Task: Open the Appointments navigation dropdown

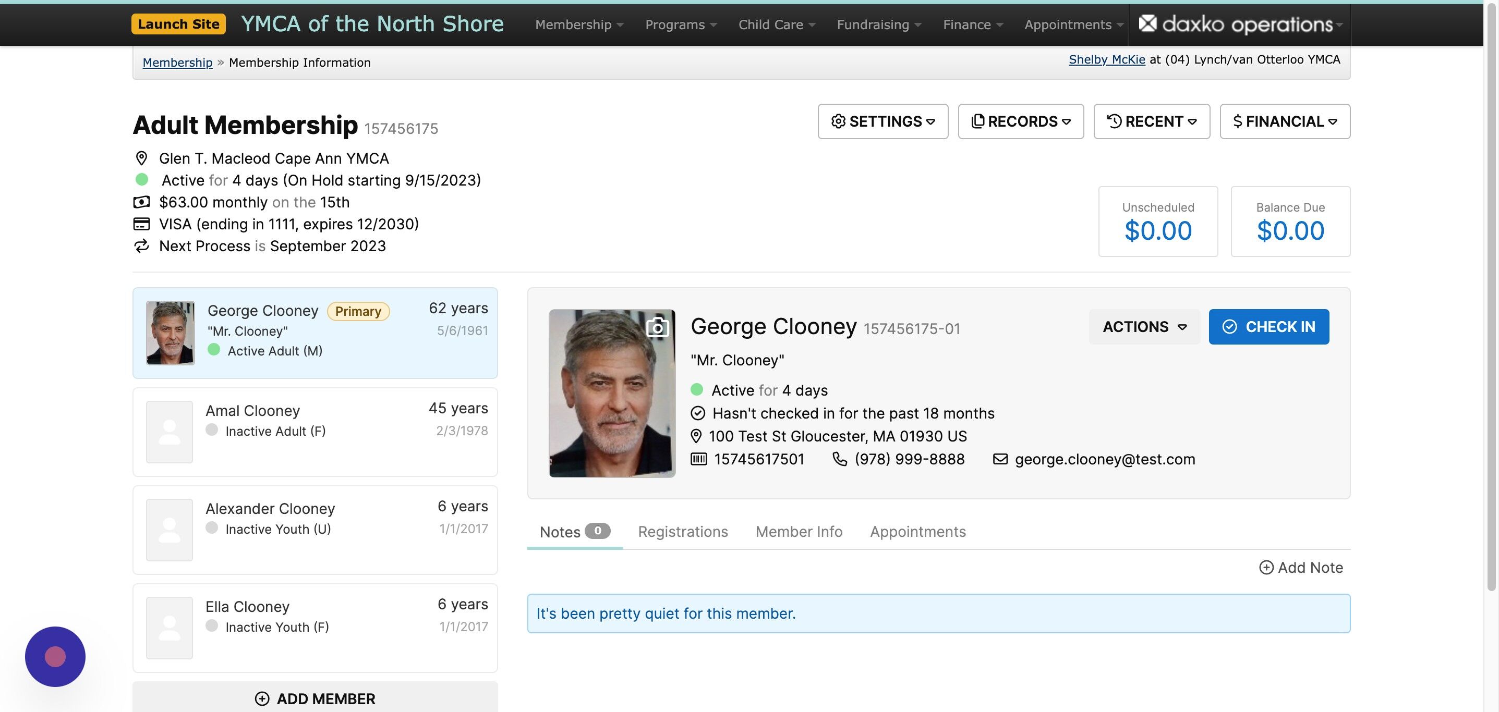Action: (x=1073, y=24)
